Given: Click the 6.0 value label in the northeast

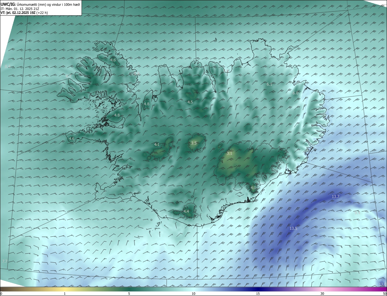Looking at the screenshot, I should coord(295,93).
